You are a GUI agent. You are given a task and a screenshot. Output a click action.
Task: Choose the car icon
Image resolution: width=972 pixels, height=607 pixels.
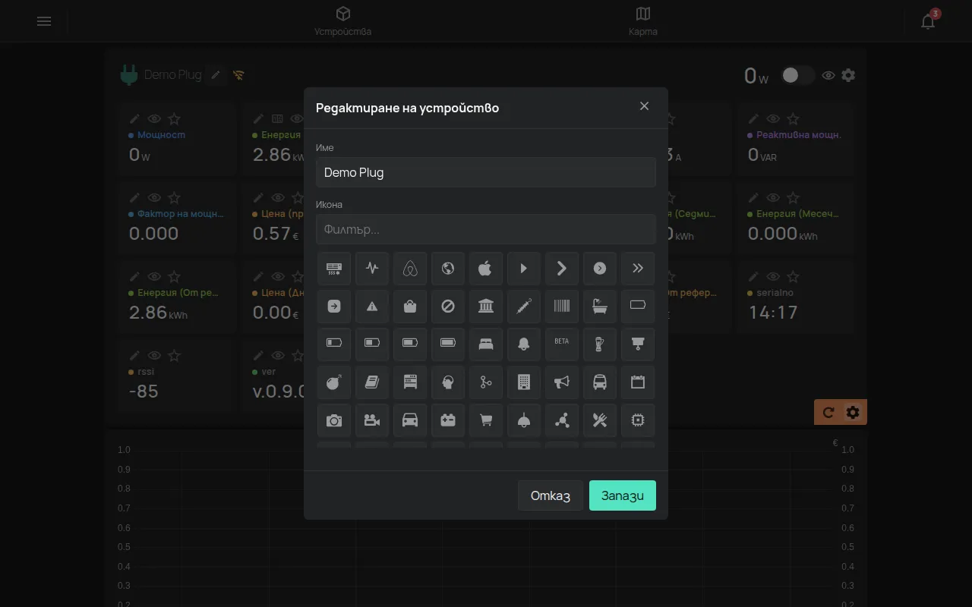tap(410, 420)
